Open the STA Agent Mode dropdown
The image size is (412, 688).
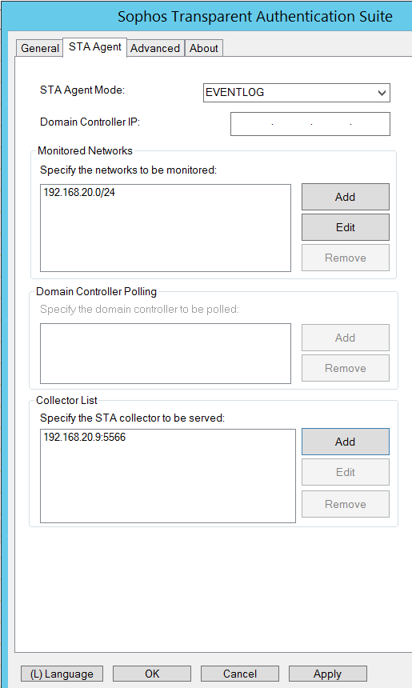tap(297, 93)
